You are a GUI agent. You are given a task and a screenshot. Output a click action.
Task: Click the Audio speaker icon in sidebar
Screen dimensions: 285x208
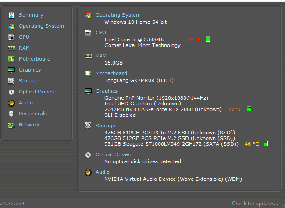[x=11, y=103]
